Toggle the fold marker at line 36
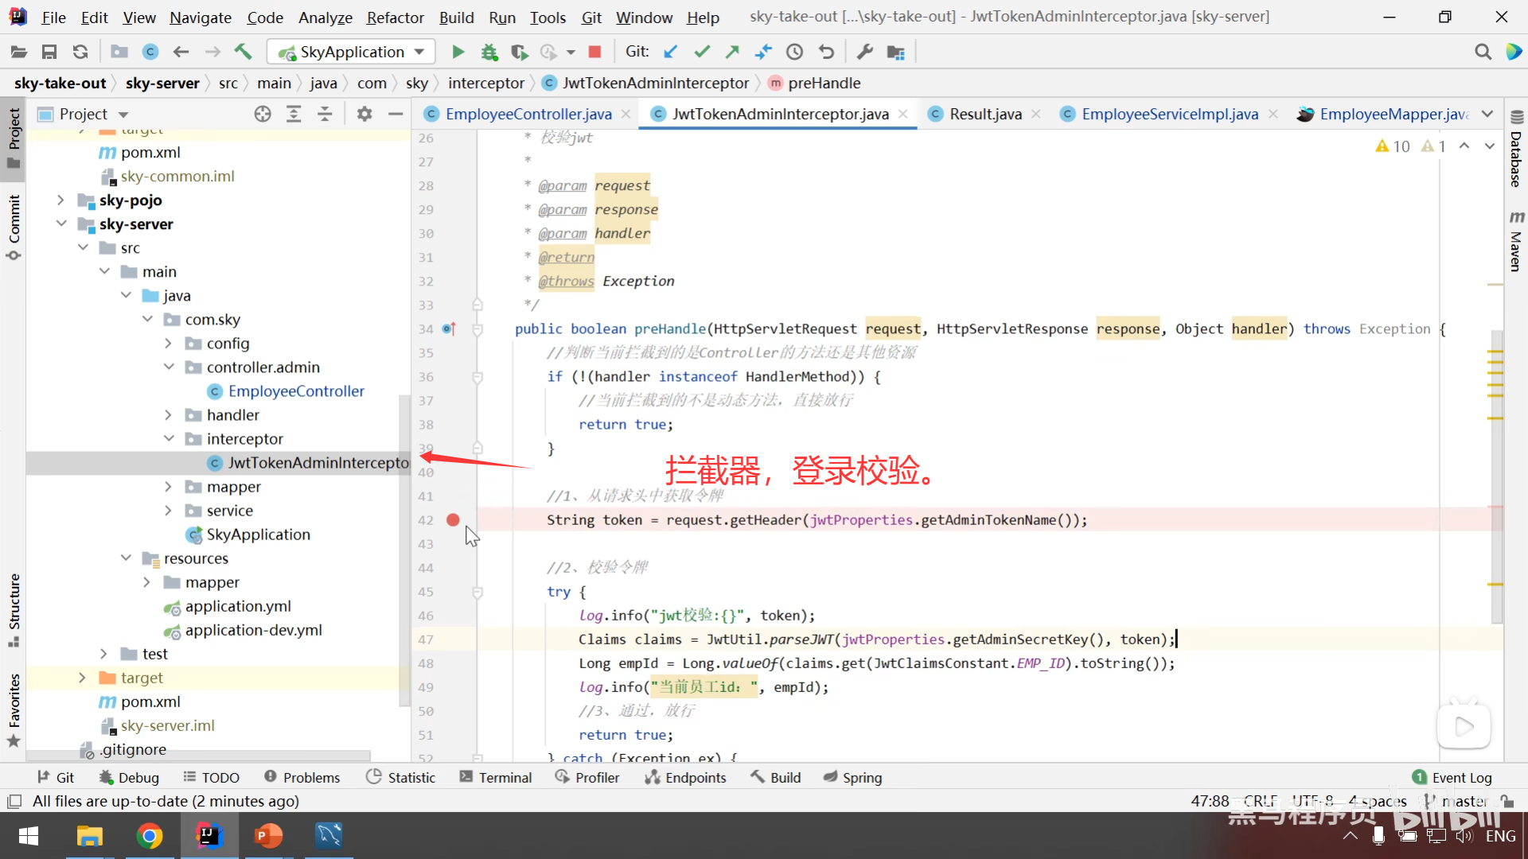Image resolution: width=1528 pixels, height=859 pixels. pos(477,377)
